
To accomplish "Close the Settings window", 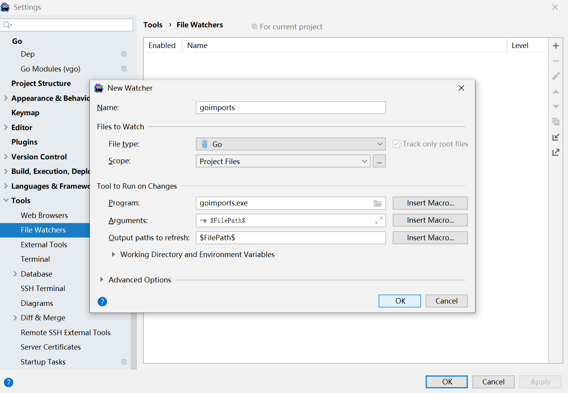I will tap(555, 7).
